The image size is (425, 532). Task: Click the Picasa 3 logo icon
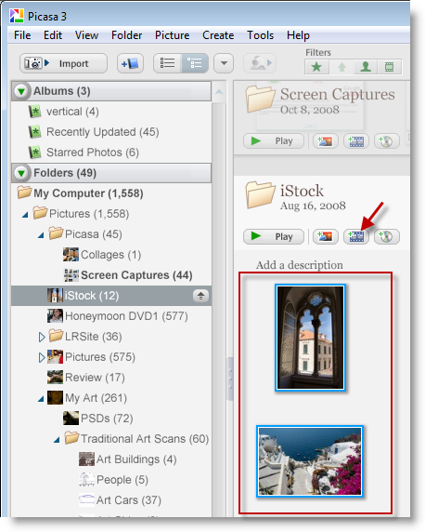(x=17, y=16)
